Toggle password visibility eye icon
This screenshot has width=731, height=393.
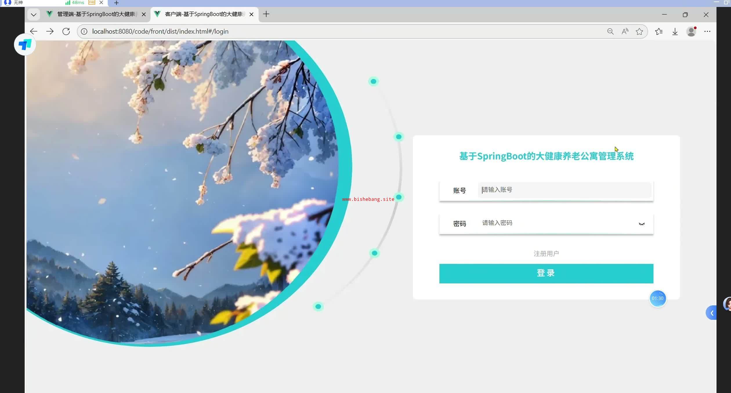[x=641, y=224]
